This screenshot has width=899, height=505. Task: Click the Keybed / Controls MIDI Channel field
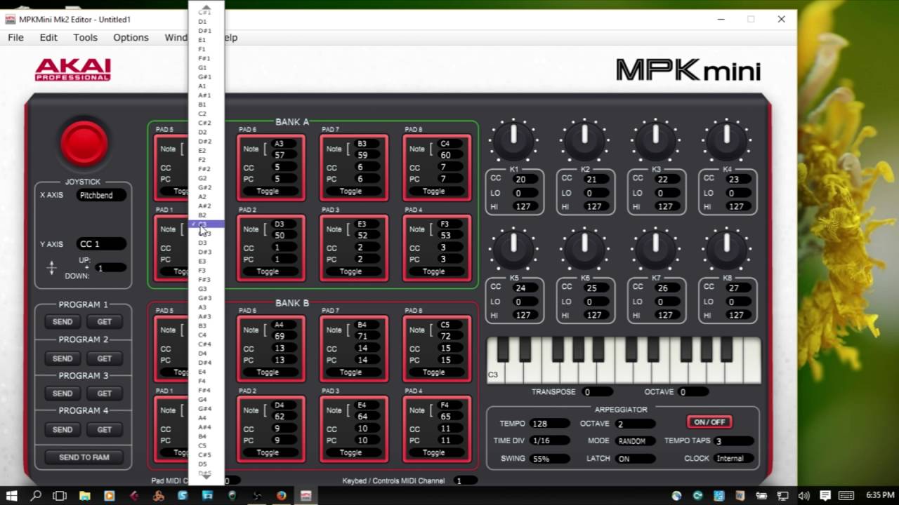pyautogui.click(x=466, y=481)
